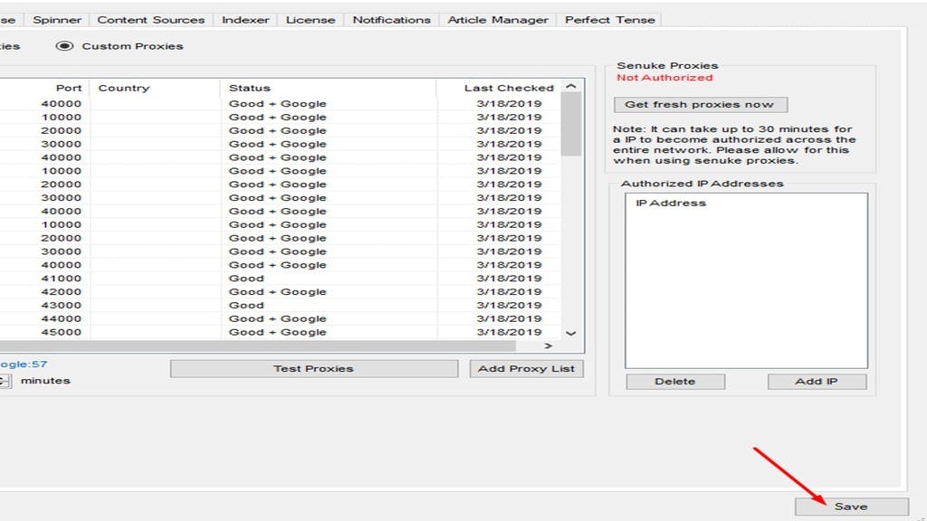Viewport: 927px width, 521px height.
Task: Click the Add Proxy List button
Action: (526, 369)
